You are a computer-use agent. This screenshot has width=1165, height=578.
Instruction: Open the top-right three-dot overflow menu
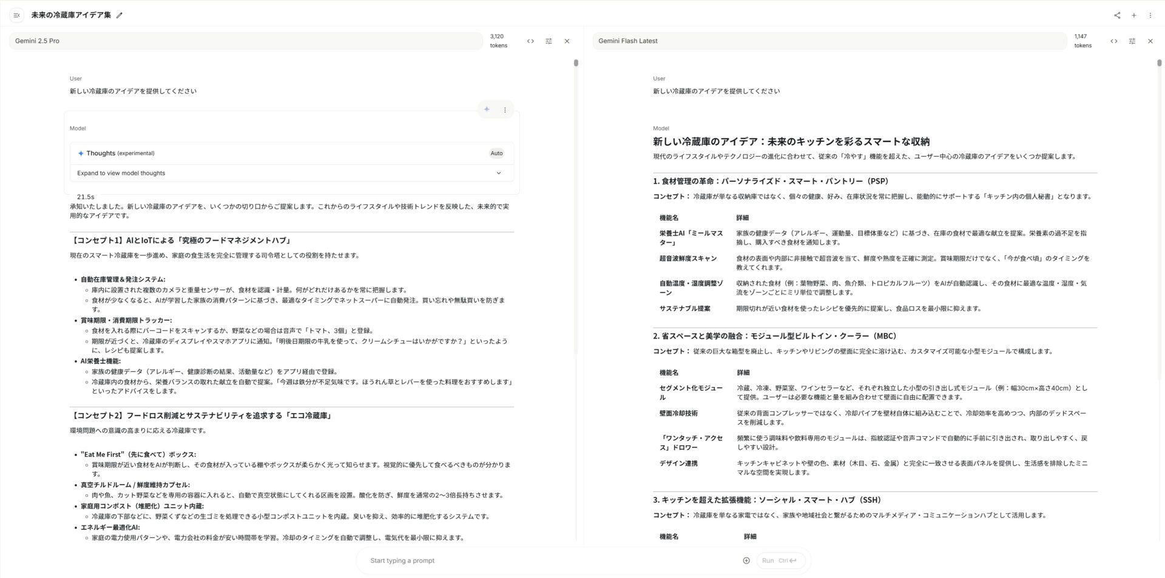pyautogui.click(x=1150, y=15)
